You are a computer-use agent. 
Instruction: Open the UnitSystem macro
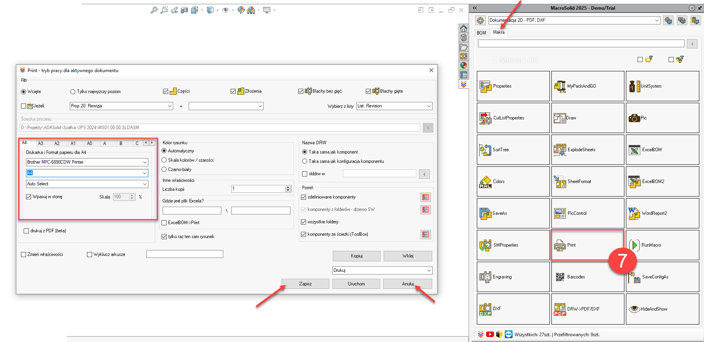[662, 86]
